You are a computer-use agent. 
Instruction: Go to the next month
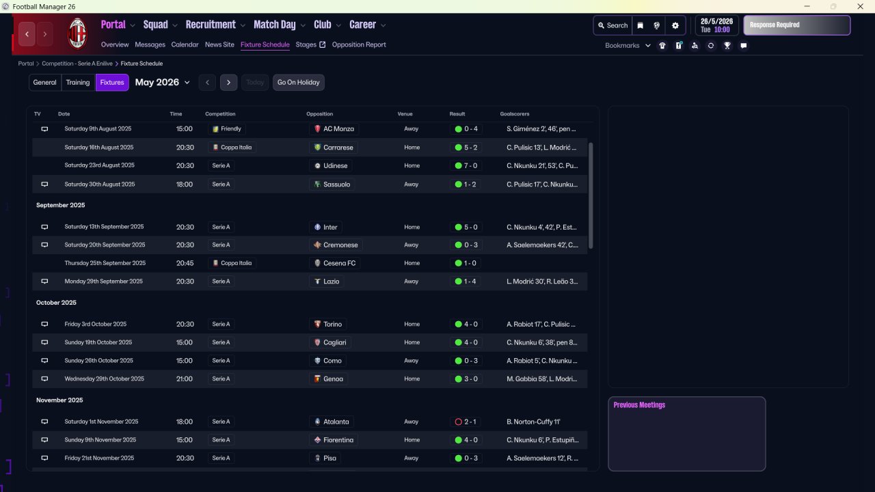(x=229, y=83)
